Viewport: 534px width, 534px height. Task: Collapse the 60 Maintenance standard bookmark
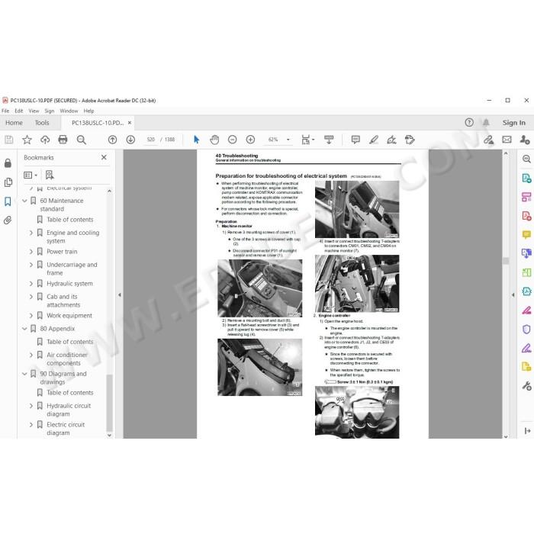coord(24,201)
